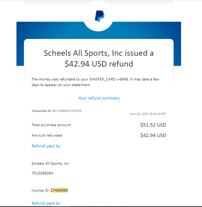This screenshot has height=207, width=202.
Task: Click the phone number 7013568264
Action: 42,173
